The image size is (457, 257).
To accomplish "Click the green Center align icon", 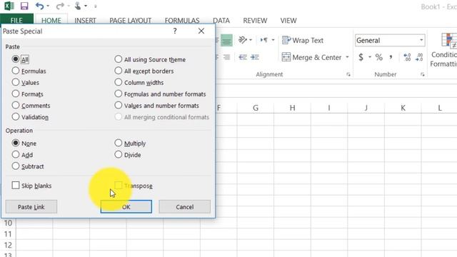I will click(226, 40).
